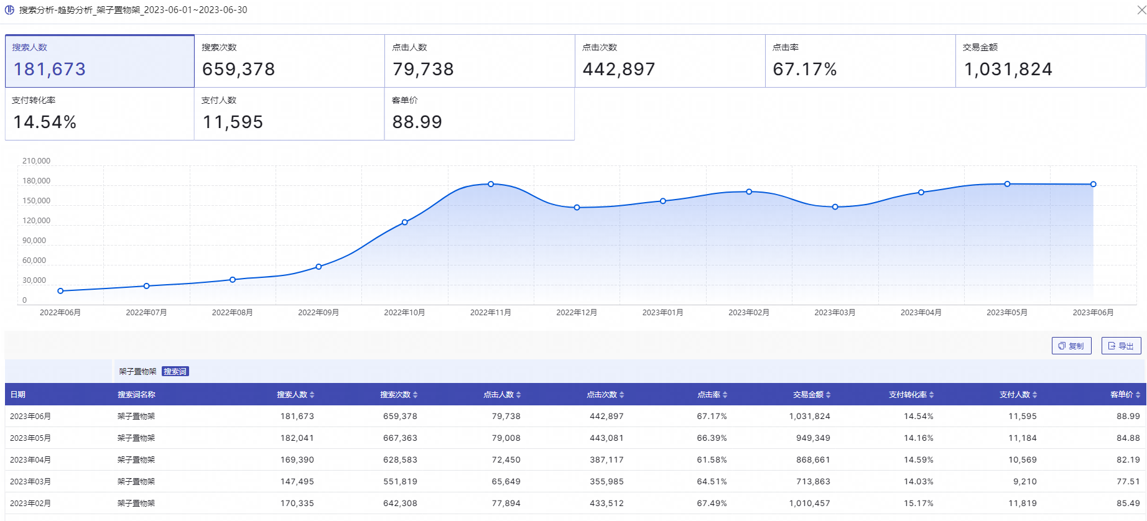Sort table by 点击率 column

pos(725,395)
